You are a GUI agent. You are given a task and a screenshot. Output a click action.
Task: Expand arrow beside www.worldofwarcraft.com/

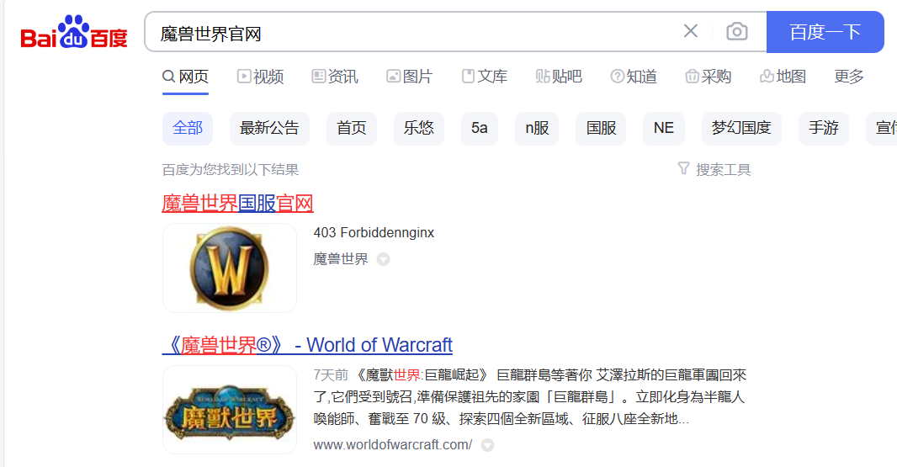pyautogui.click(x=487, y=445)
